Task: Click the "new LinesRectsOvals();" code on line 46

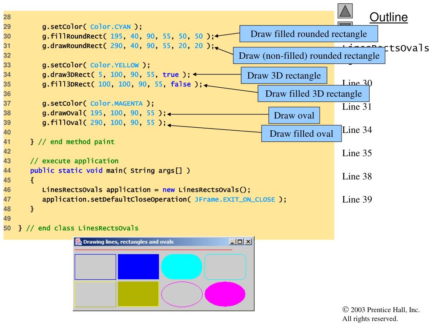Action: pyautogui.click(x=207, y=190)
